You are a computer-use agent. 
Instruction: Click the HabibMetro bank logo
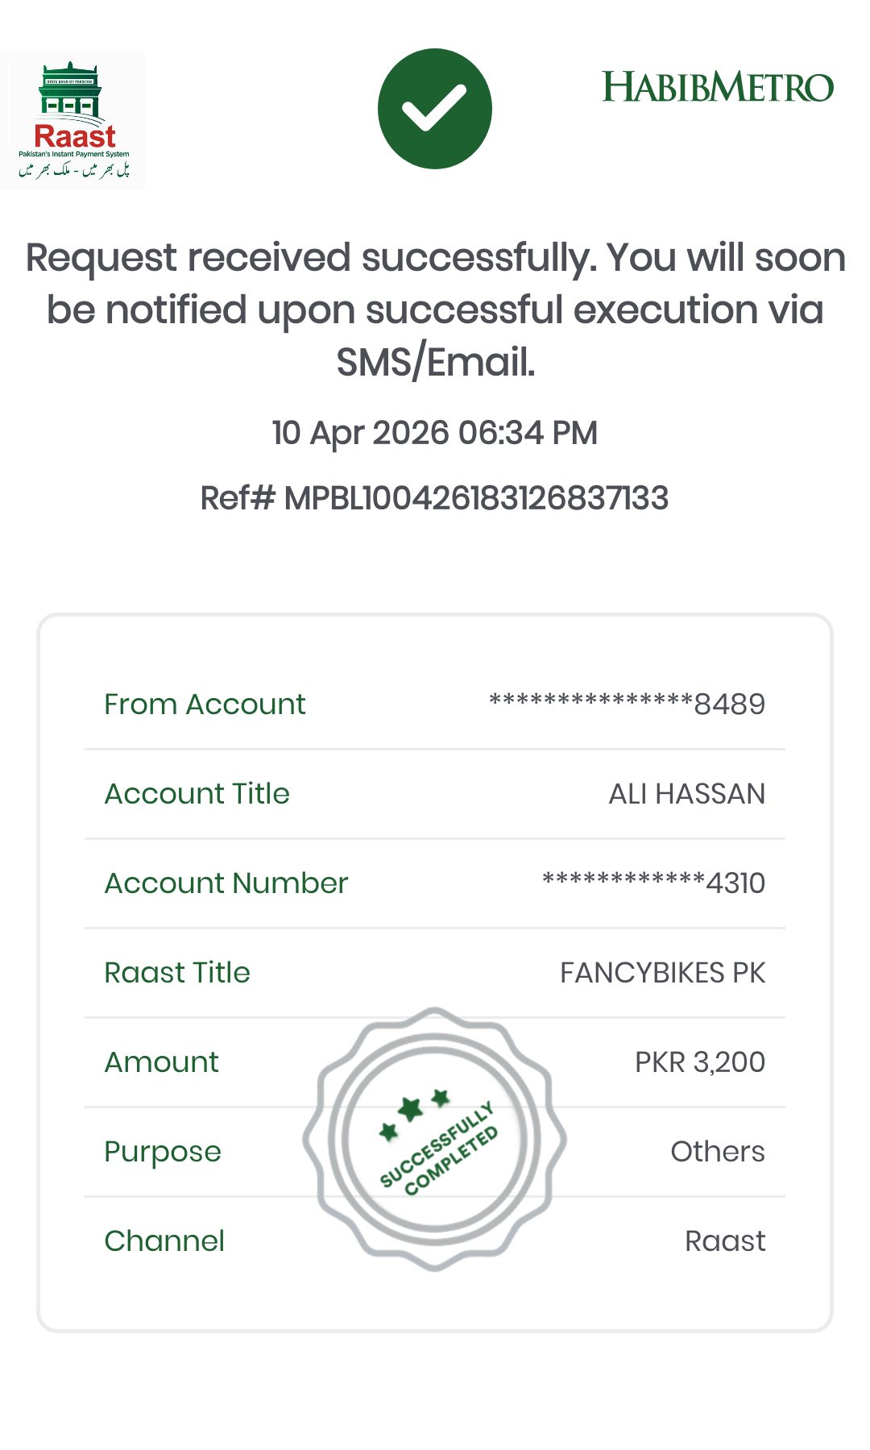tap(717, 87)
